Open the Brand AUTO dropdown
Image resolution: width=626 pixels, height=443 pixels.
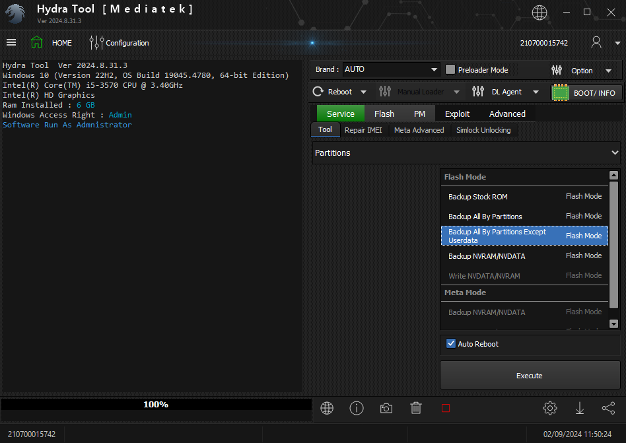click(391, 69)
